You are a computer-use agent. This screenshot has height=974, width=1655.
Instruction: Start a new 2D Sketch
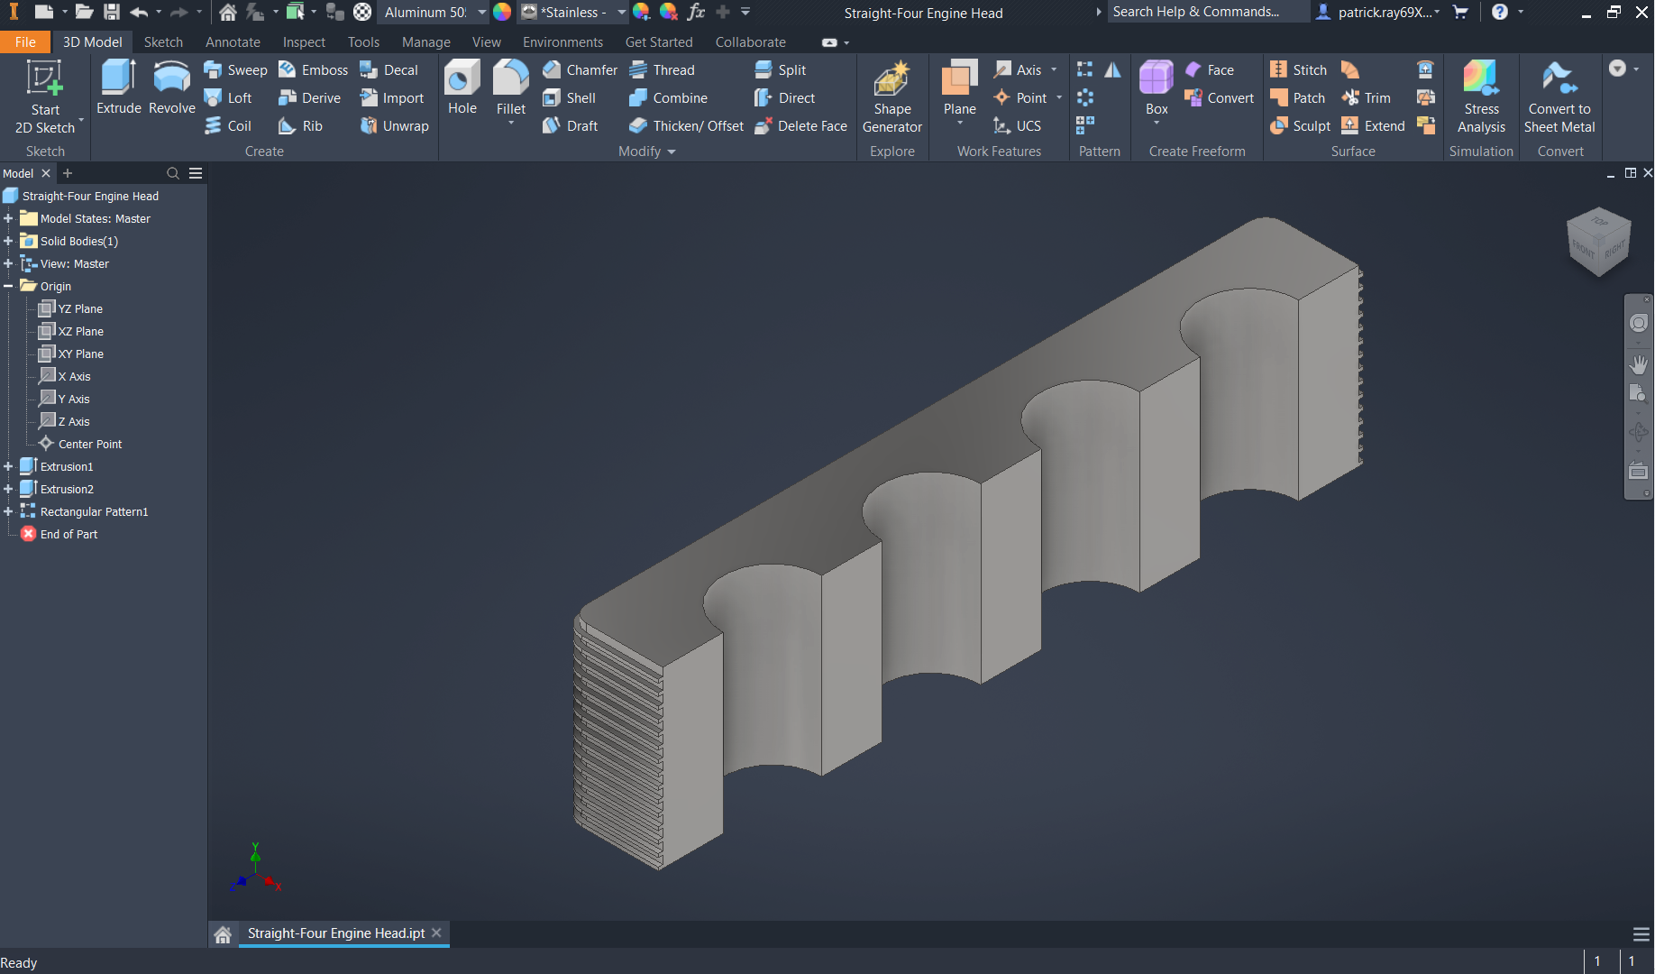tap(44, 97)
